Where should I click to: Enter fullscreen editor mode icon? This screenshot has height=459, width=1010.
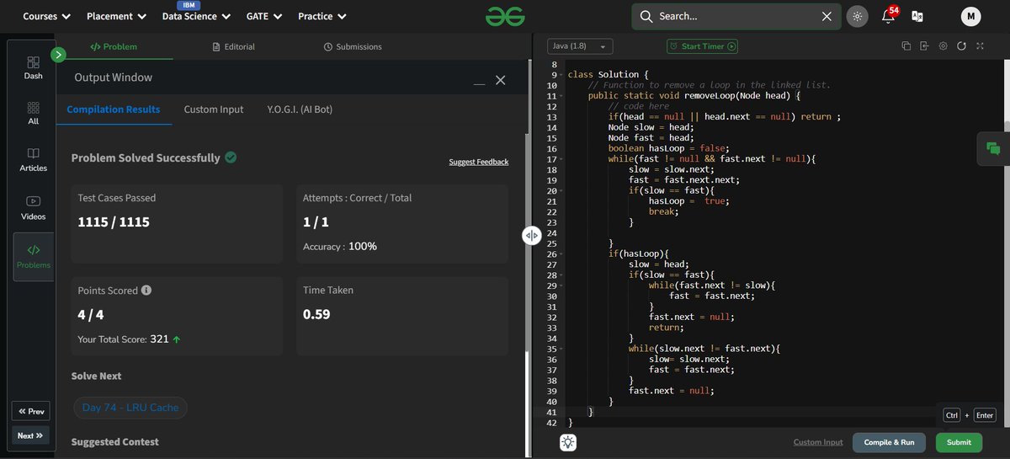point(980,46)
